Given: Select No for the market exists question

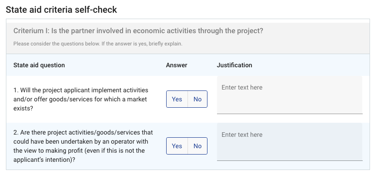Looking at the screenshot, I should click(x=197, y=99).
